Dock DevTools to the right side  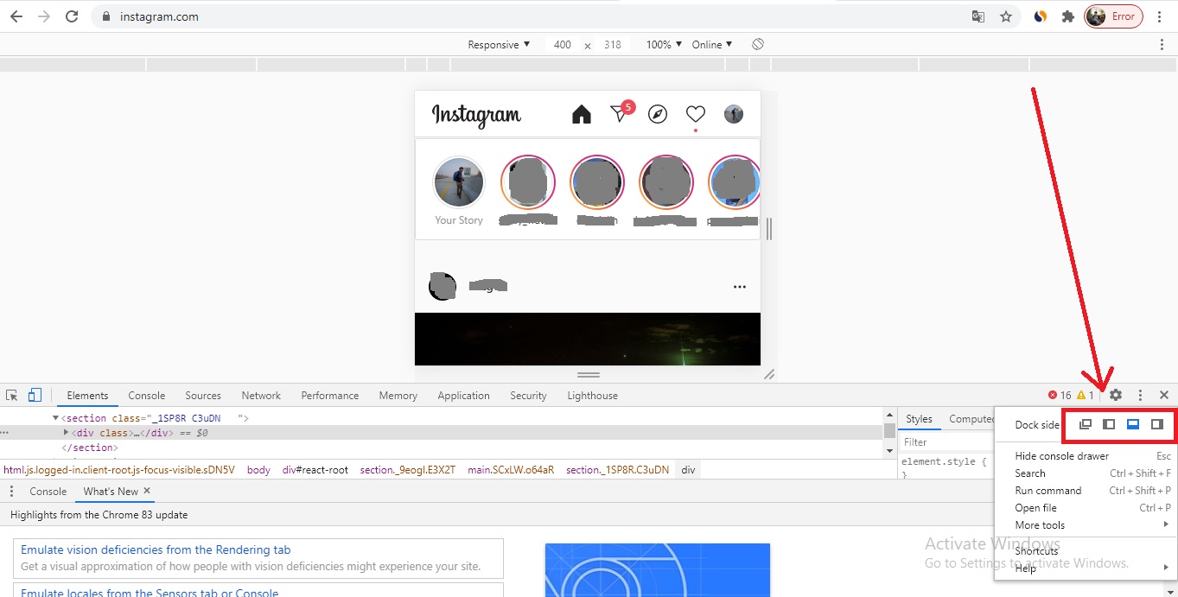coord(1156,424)
